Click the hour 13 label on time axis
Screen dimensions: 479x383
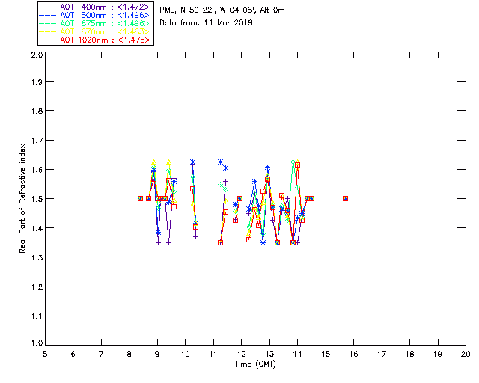tap(269, 355)
